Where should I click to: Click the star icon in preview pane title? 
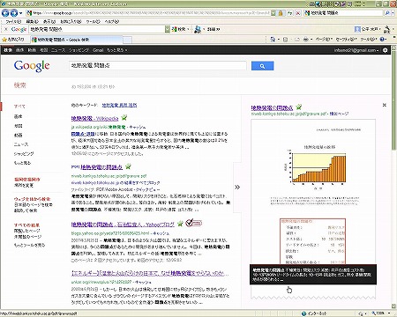(x=299, y=107)
